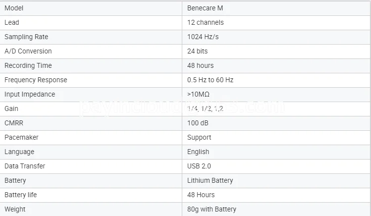Click the "A/D Conversion" label
The width and height of the screenshot is (371, 216).
(x=28, y=51)
